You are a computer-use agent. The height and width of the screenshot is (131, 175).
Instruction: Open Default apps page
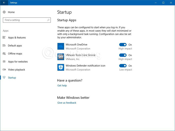[x=15, y=46]
